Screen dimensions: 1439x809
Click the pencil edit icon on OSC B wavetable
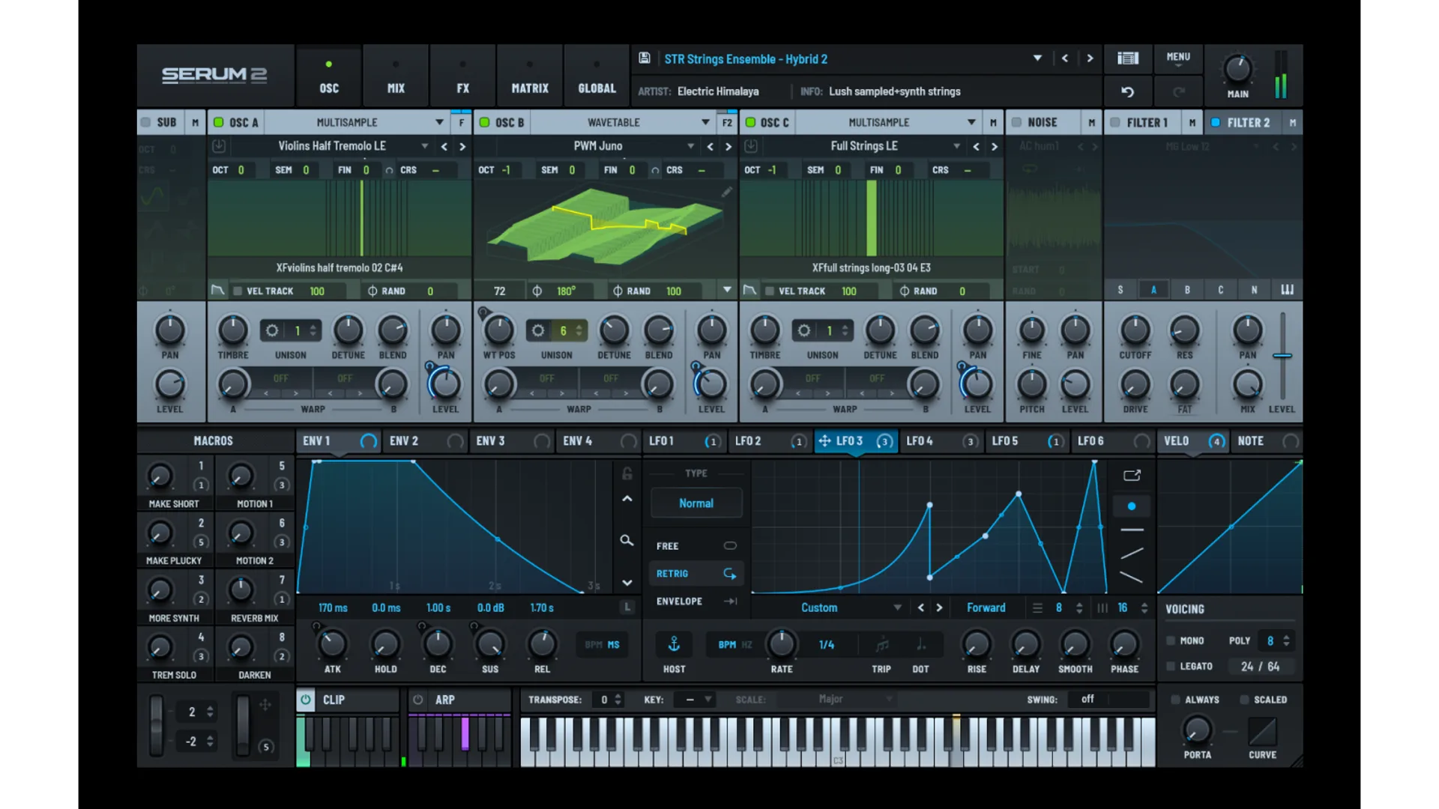tap(725, 193)
